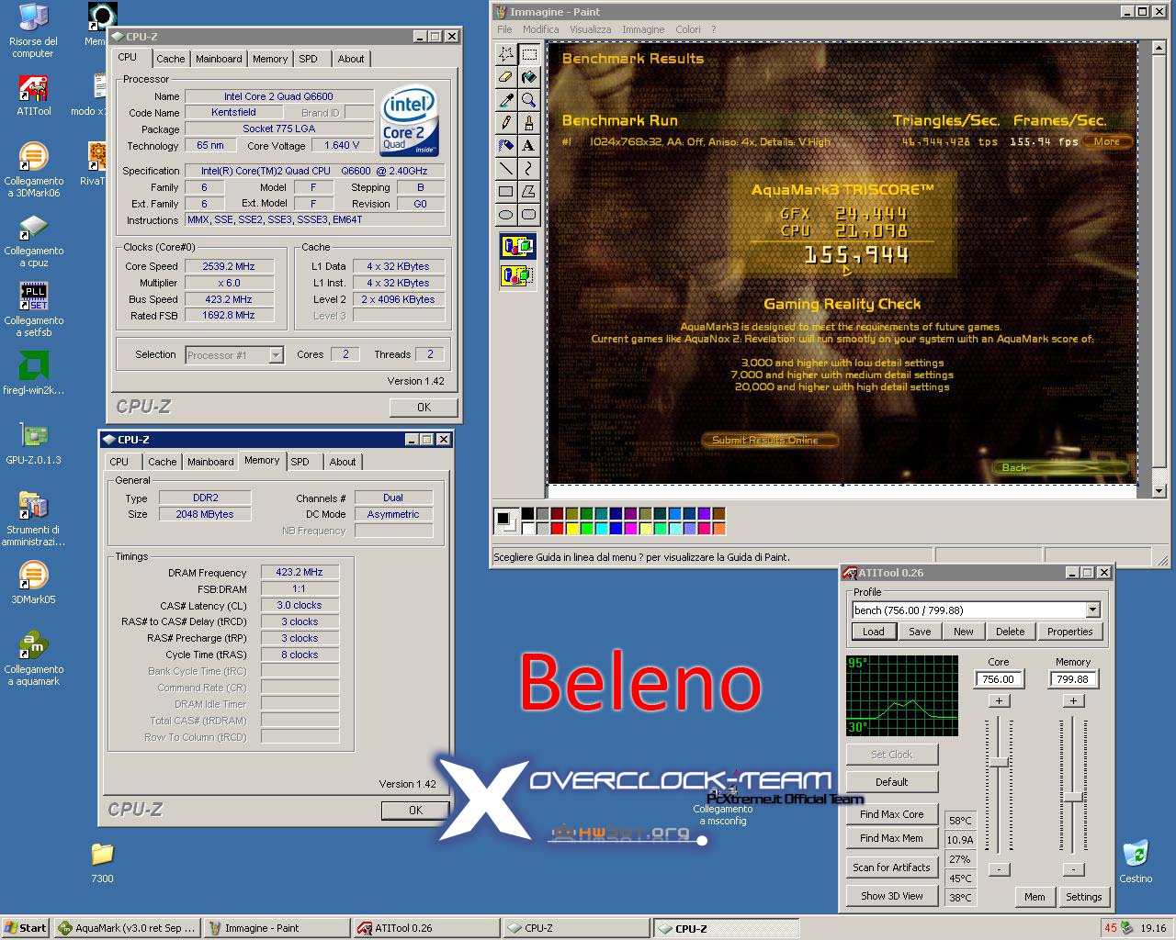Enable transparent selection mode in Paint toolbox
Viewport: 1176px width, 940px height.
coord(517,274)
